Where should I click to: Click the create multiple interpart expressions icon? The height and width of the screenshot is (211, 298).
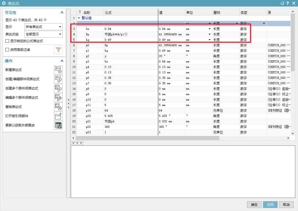click(58, 88)
